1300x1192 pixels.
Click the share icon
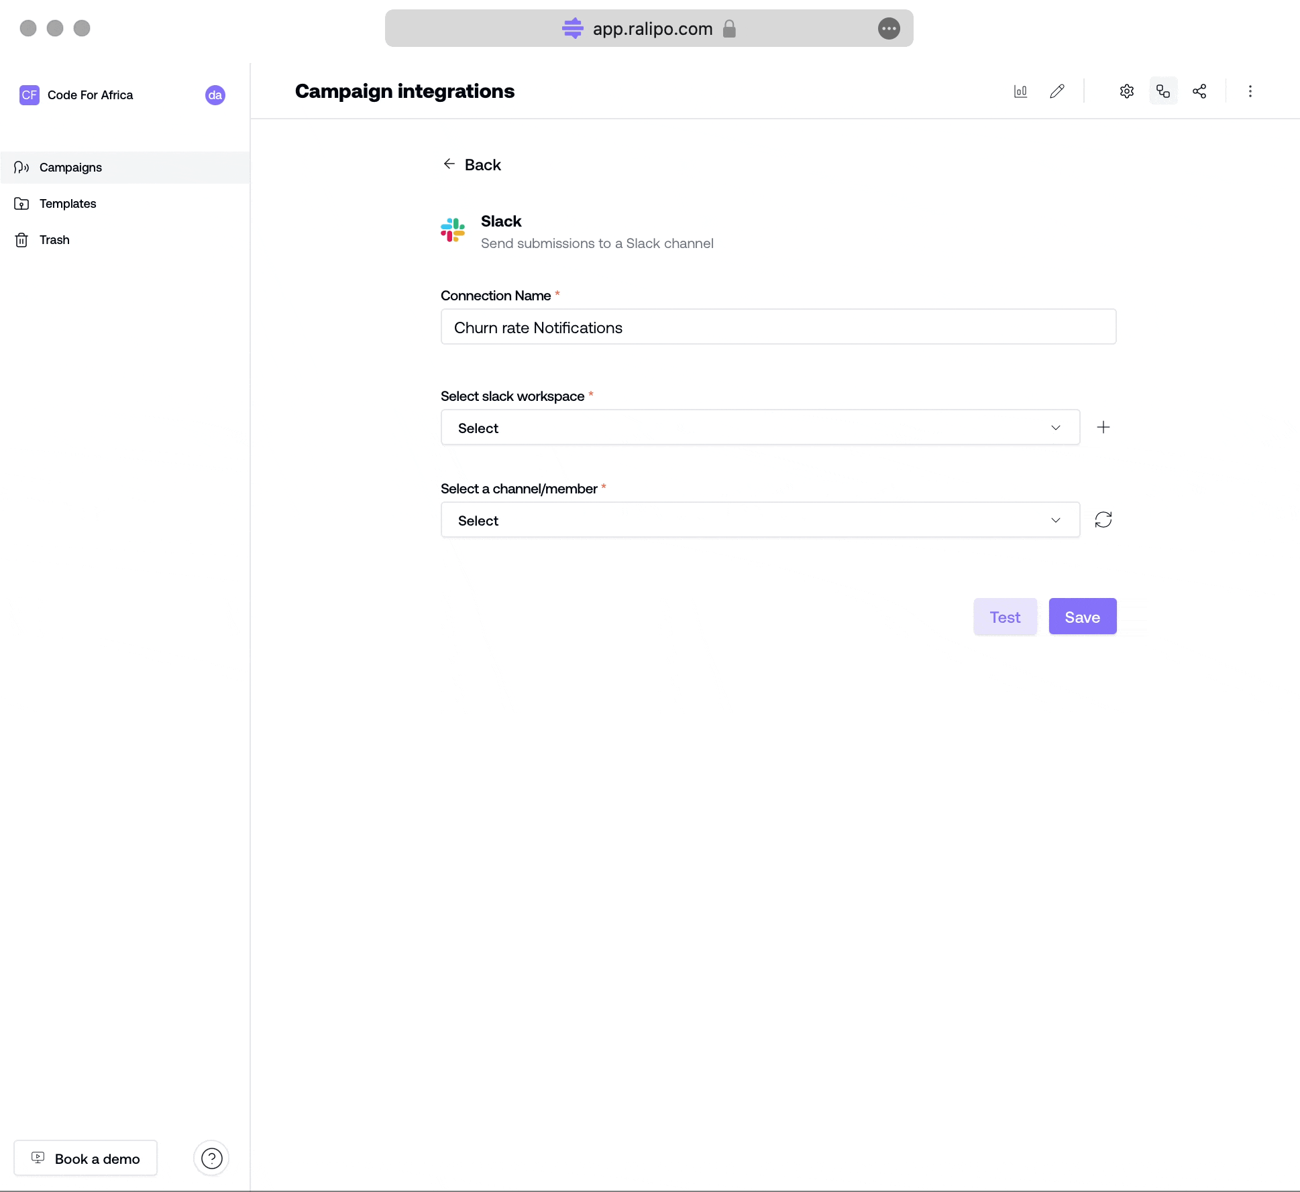pyautogui.click(x=1199, y=91)
